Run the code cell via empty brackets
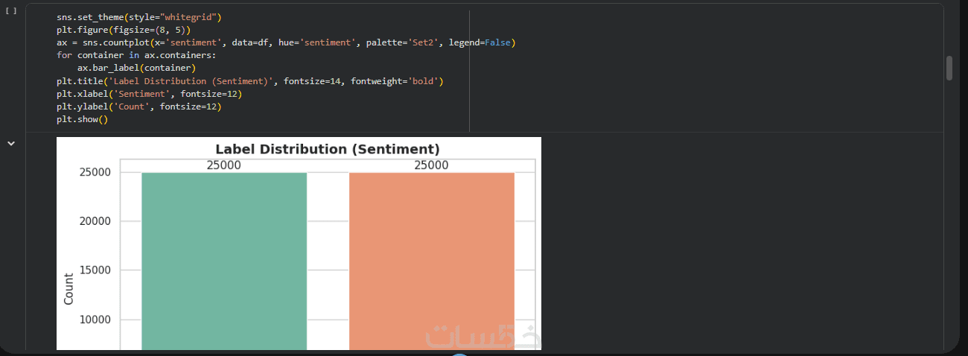This screenshot has width=968, height=356. coord(11,11)
